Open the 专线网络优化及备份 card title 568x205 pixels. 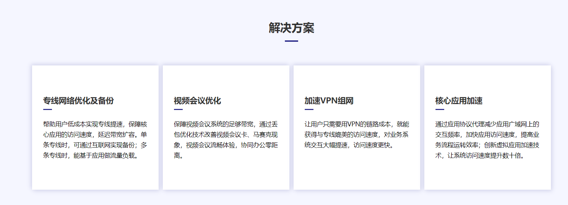point(78,101)
